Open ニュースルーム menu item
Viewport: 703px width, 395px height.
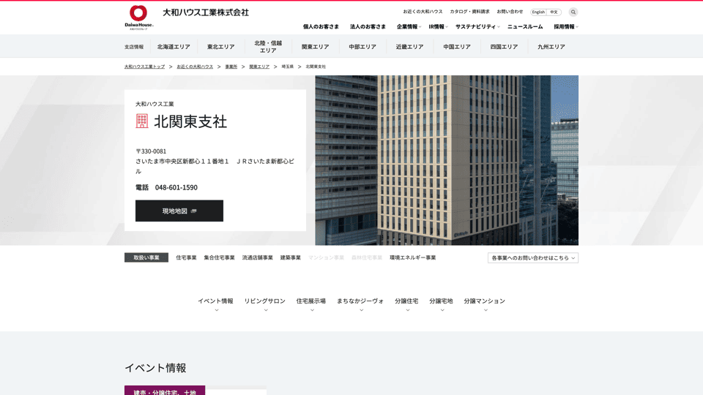point(525,27)
